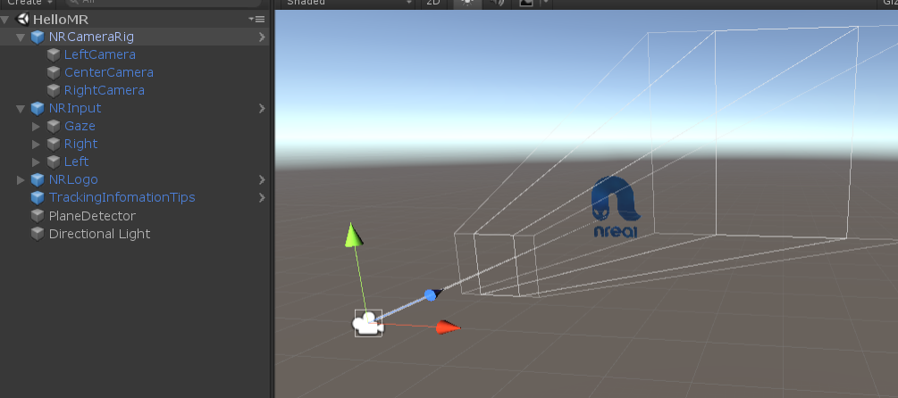Select the NRInput label
The width and height of the screenshot is (898, 398).
[x=75, y=108]
